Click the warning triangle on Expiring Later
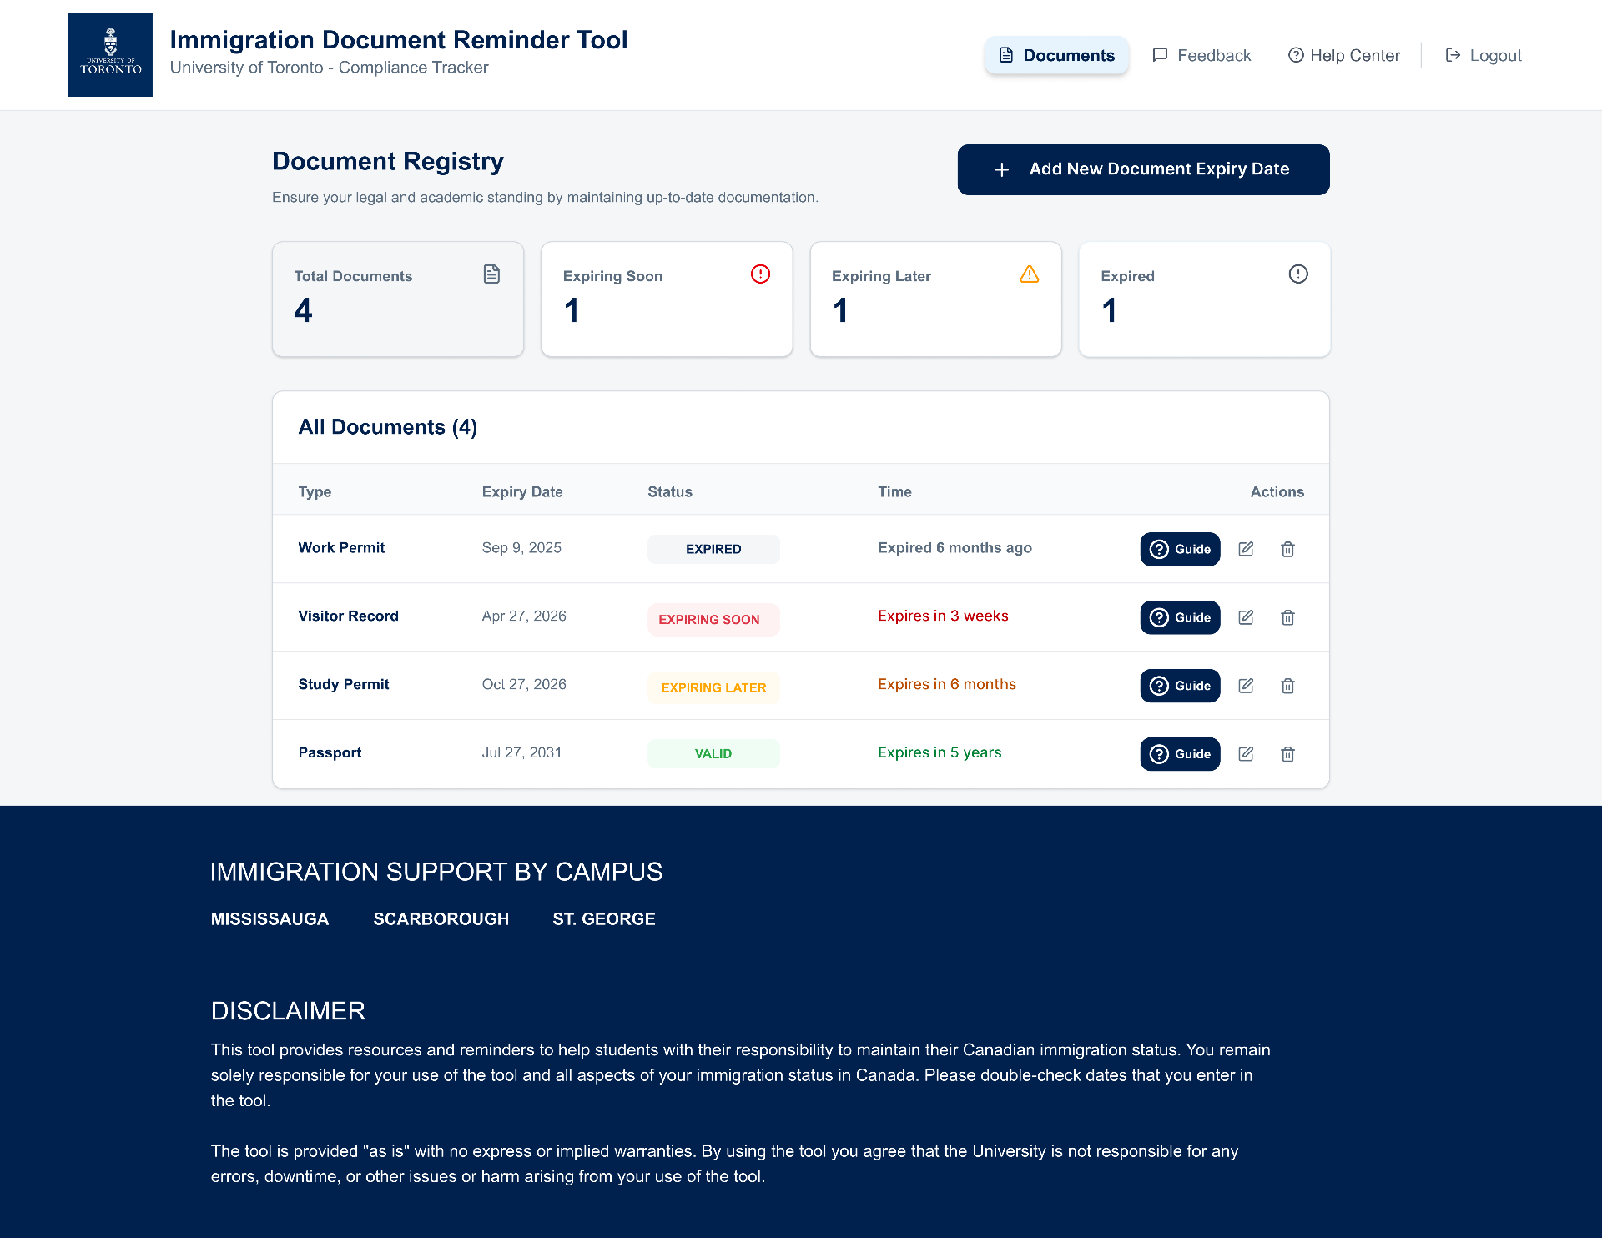This screenshot has height=1238, width=1602. (x=1030, y=274)
